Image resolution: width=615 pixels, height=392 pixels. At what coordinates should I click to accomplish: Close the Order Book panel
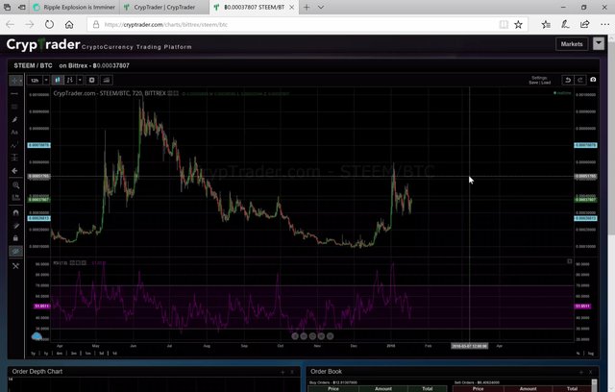(591, 372)
